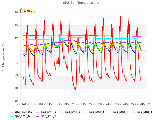Click the y-axis tick label 10
The width and height of the screenshot is (162, 121).
click(x=16, y=38)
